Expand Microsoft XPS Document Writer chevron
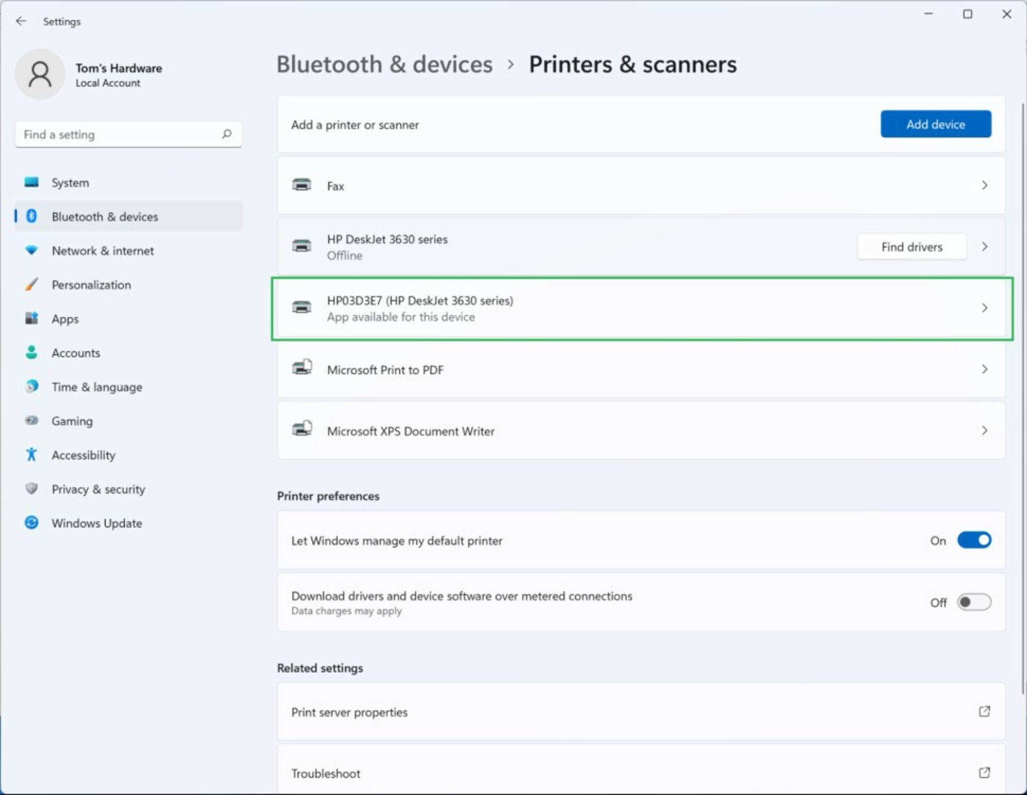The width and height of the screenshot is (1027, 795). 984,430
